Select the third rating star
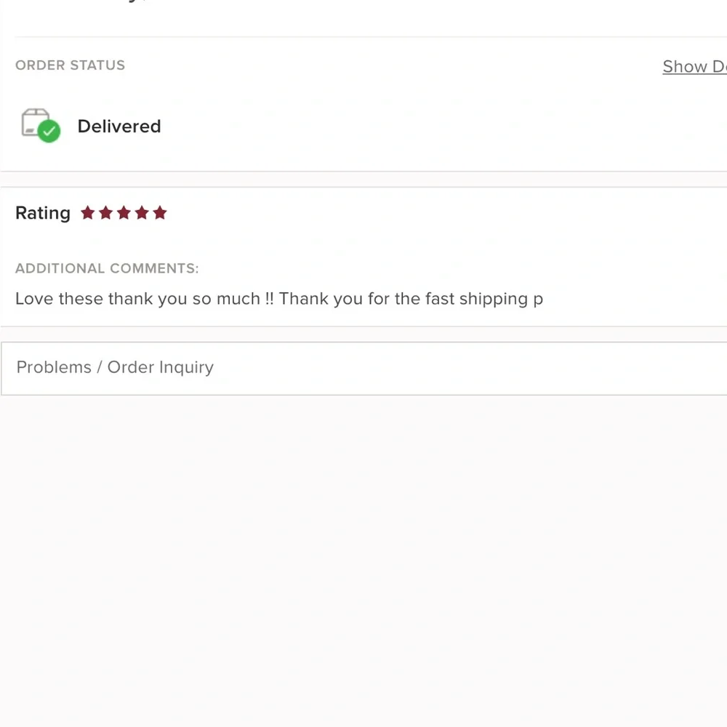 pyautogui.click(x=124, y=213)
